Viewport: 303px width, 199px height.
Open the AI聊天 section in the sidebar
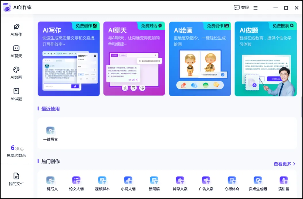pyautogui.click(x=16, y=52)
